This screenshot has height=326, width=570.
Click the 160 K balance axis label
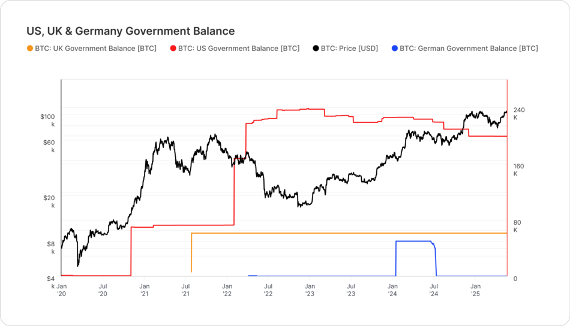tap(518, 170)
